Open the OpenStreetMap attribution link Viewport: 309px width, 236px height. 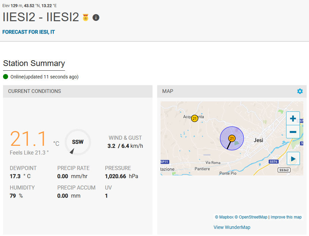[x=251, y=217]
